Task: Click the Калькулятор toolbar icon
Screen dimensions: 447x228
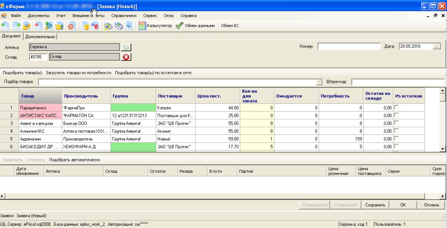Action: tap(142, 26)
